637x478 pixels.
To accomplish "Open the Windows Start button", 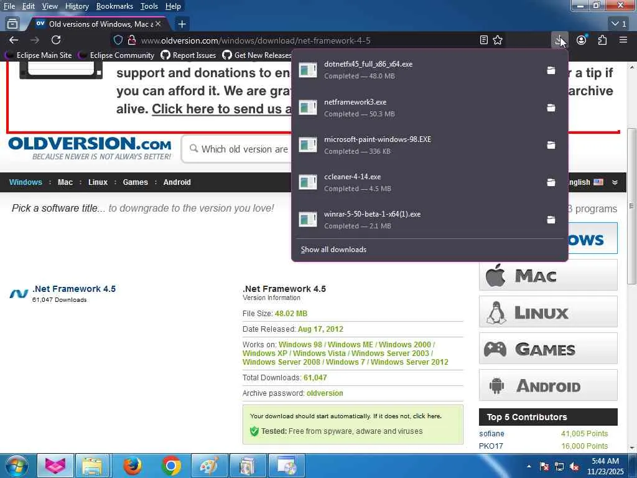I will (16, 466).
